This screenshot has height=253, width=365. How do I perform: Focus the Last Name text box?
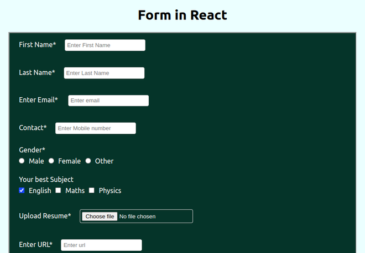coord(104,73)
